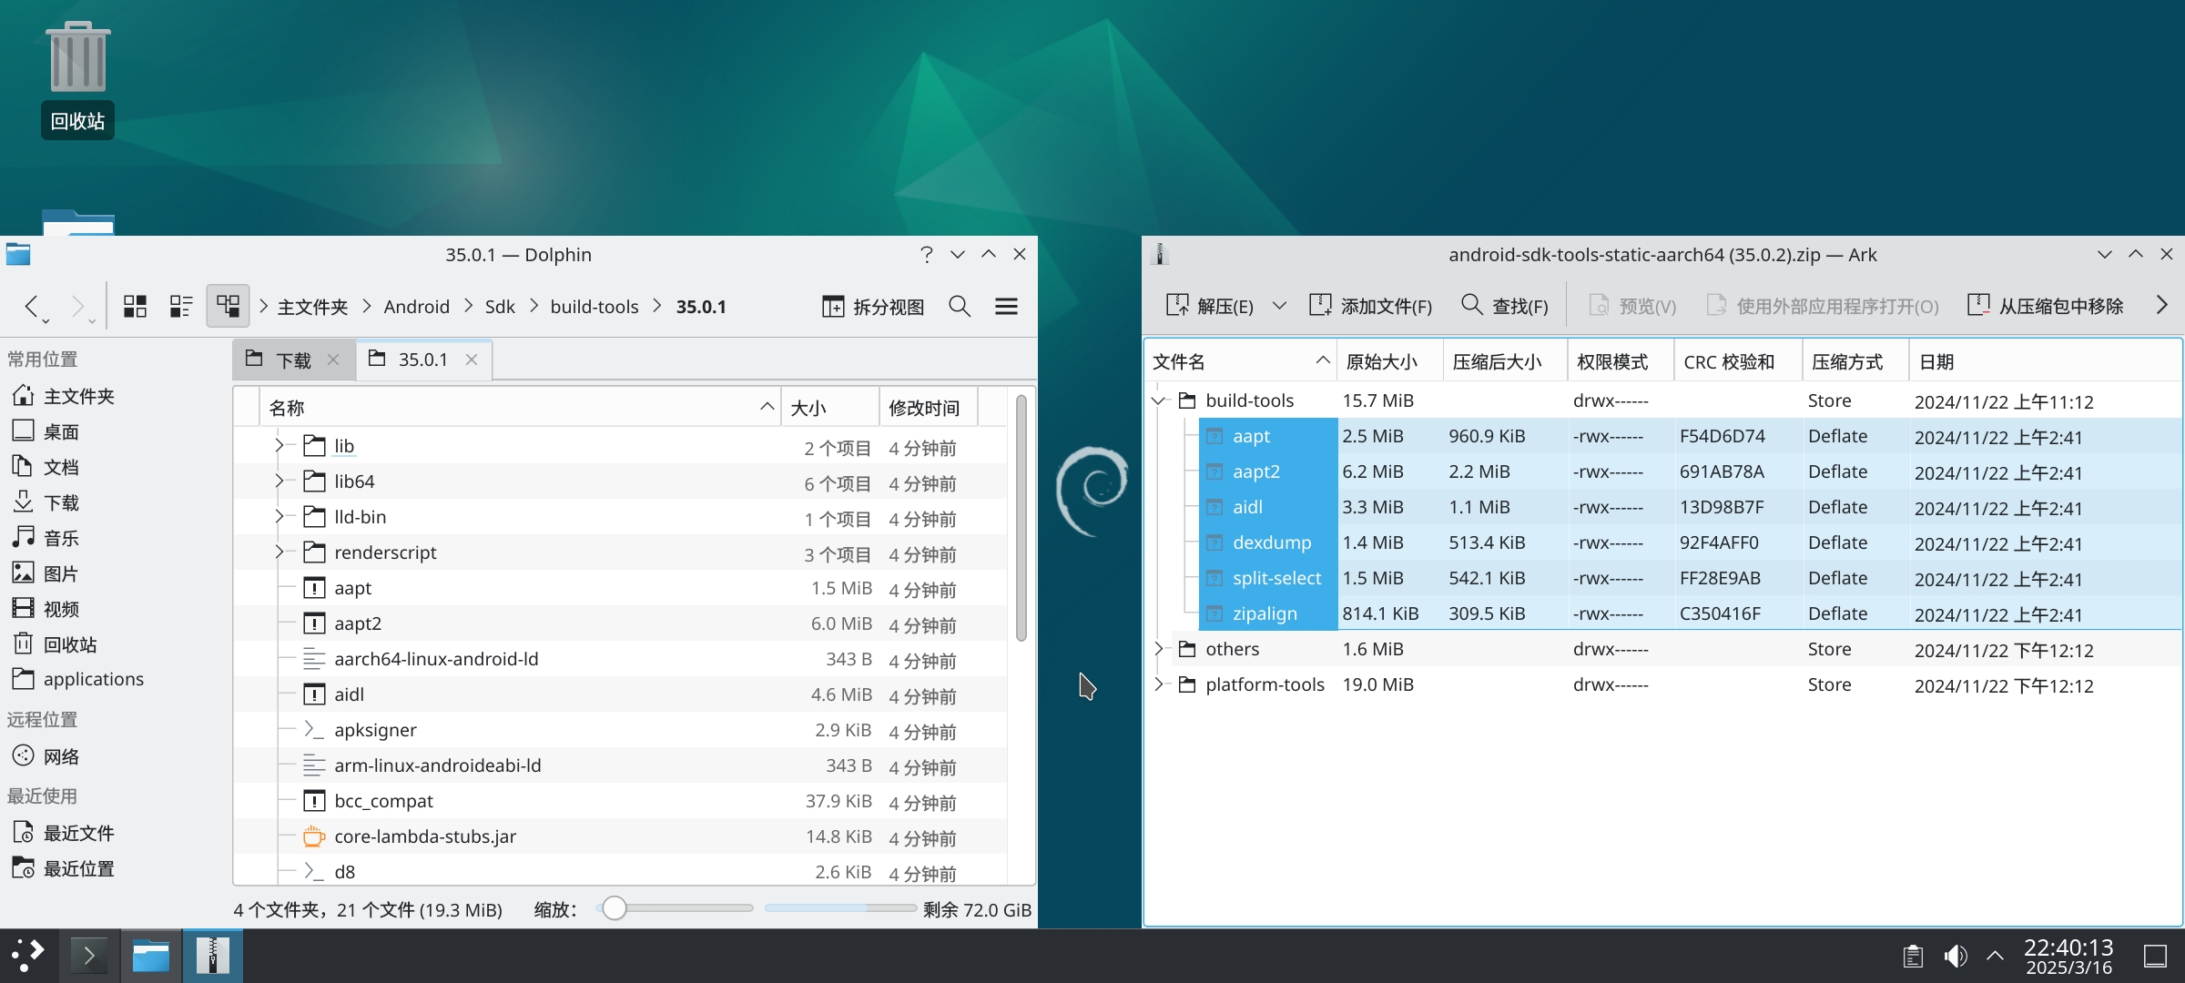
Task: Open Dolphin's hamburger menu
Action: (x=1006, y=306)
